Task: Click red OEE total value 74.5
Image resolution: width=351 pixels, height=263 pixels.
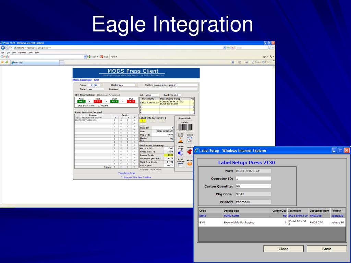Action: coord(131,101)
